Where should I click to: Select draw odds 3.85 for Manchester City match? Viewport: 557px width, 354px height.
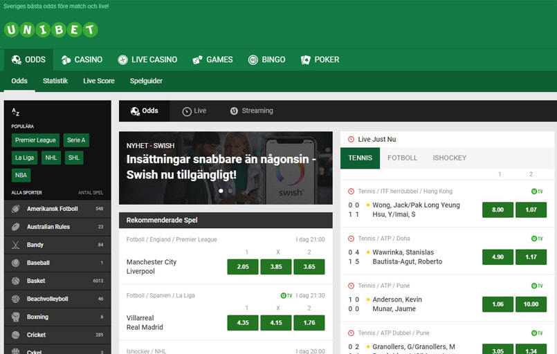(276, 267)
